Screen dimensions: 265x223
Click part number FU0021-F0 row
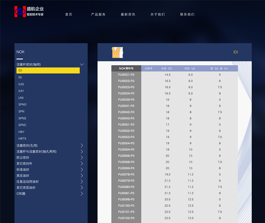[x=126, y=75]
